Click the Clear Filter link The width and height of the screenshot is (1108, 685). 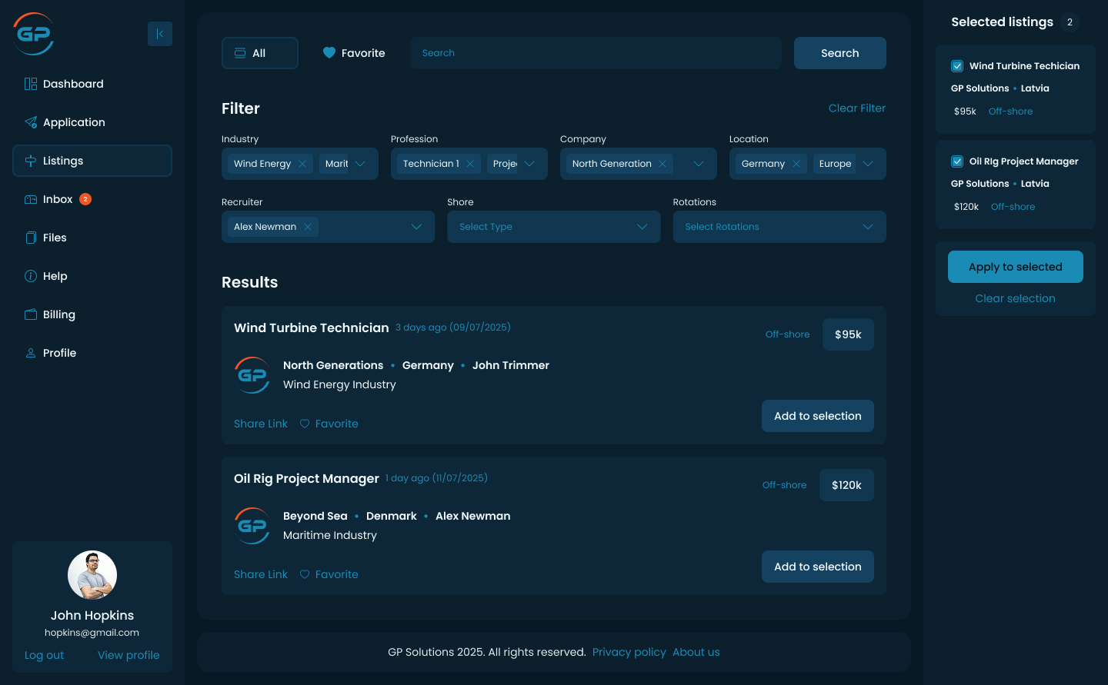856,108
